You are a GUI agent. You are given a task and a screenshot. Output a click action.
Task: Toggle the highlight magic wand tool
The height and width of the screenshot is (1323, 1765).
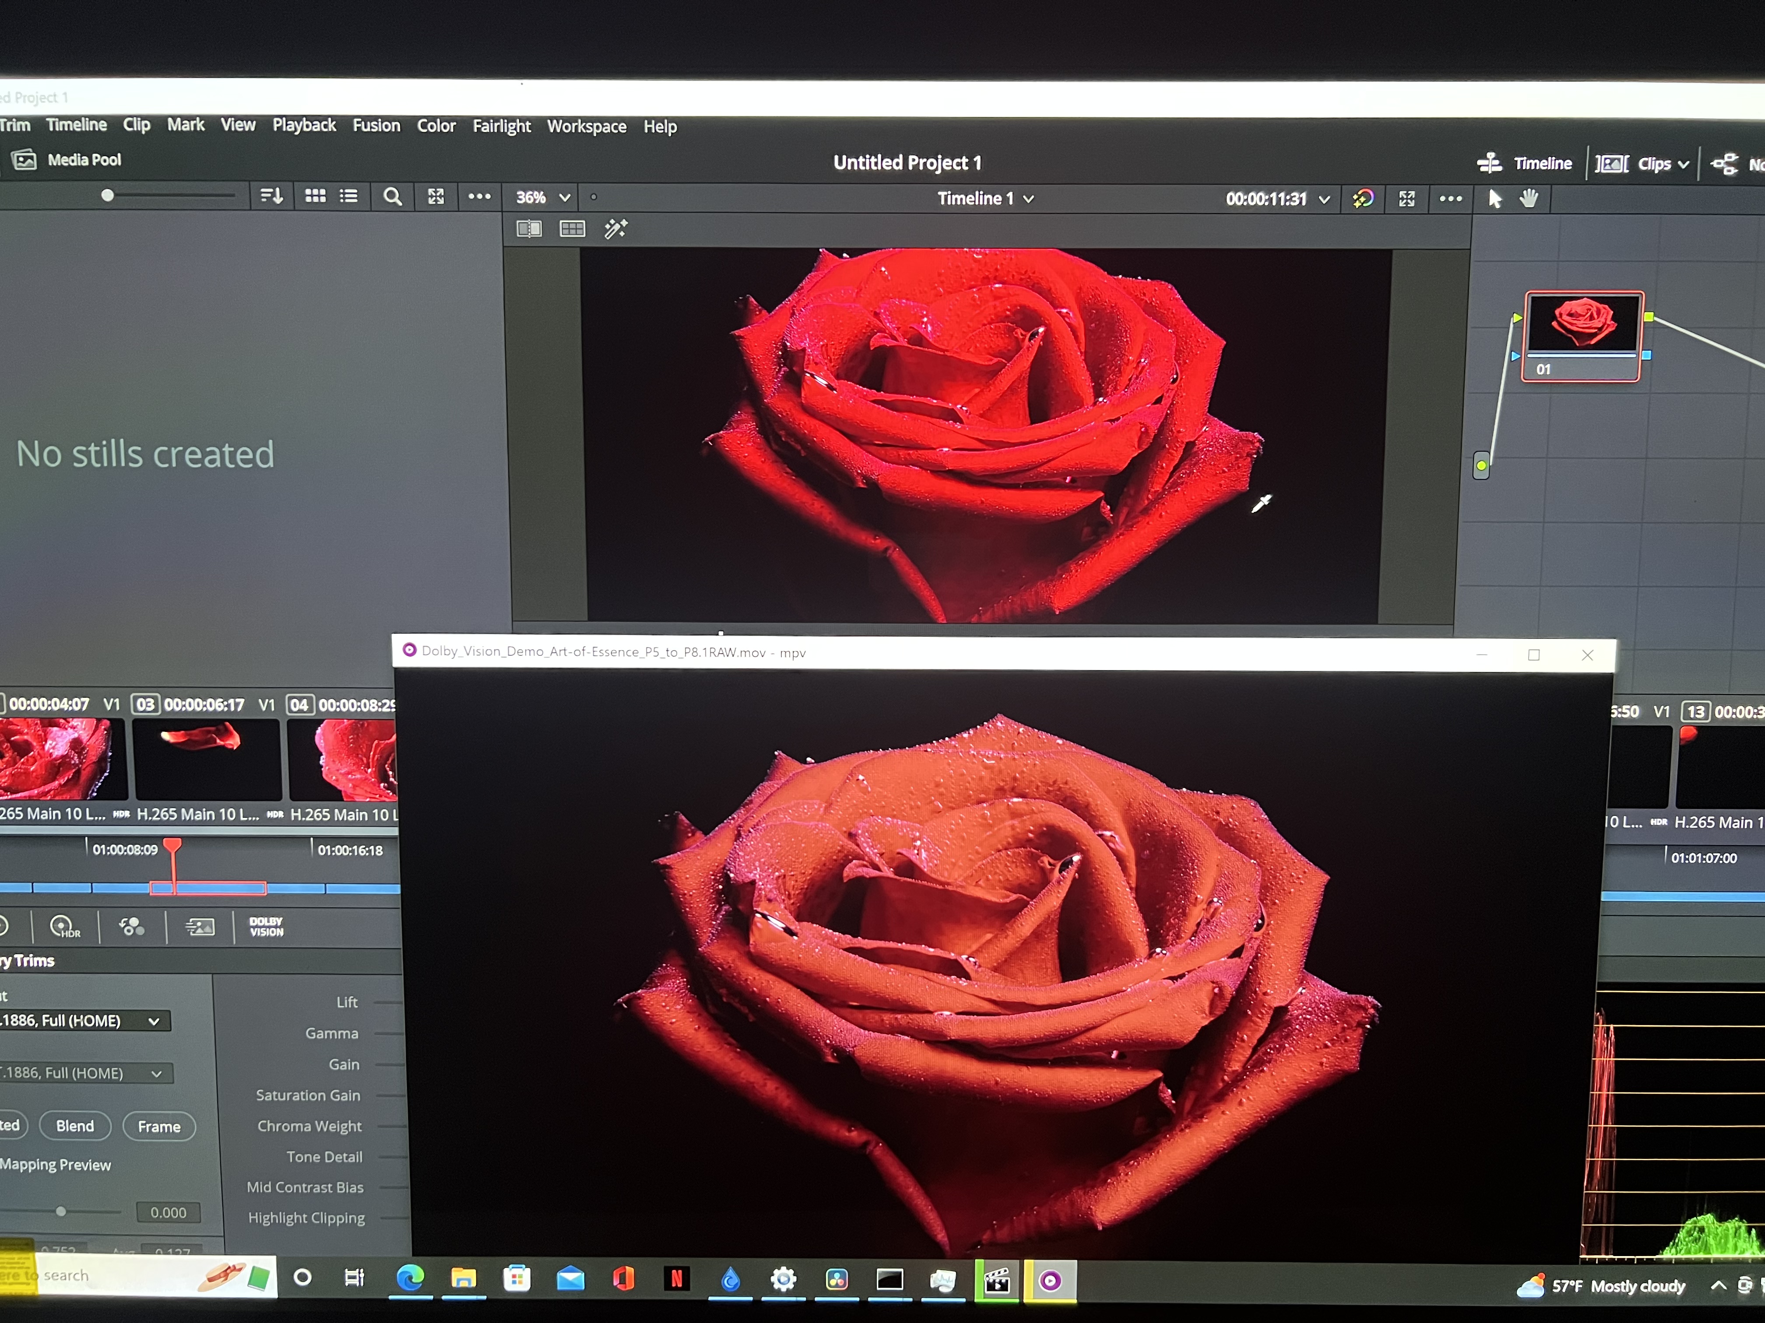[x=615, y=230]
